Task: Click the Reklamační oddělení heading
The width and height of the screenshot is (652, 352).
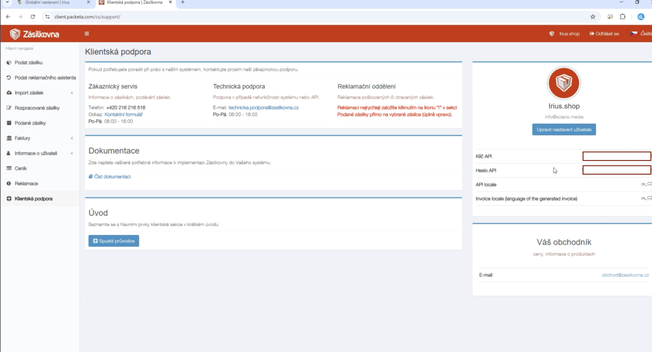Action: pyautogui.click(x=366, y=86)
